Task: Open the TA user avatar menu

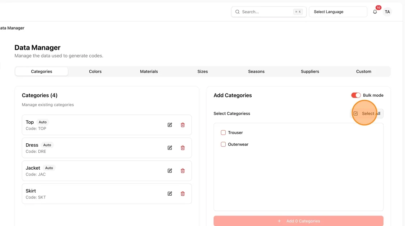Action: (387, 12)
